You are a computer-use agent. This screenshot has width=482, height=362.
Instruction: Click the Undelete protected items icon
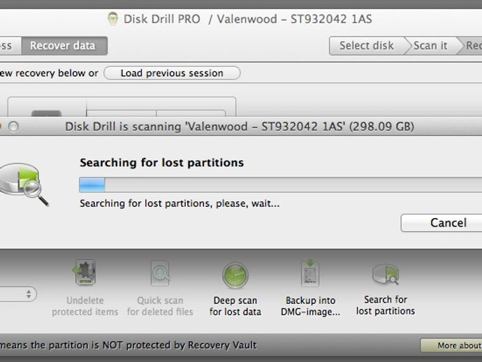tap(85, 274)
